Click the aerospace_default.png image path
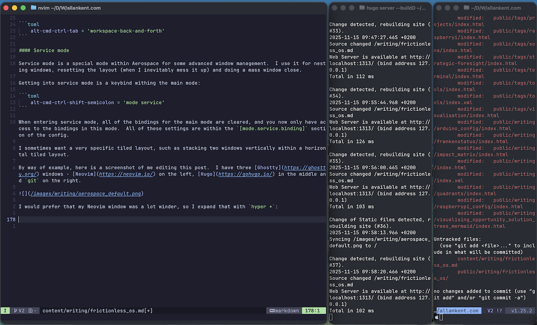 [x=86, y=193]
